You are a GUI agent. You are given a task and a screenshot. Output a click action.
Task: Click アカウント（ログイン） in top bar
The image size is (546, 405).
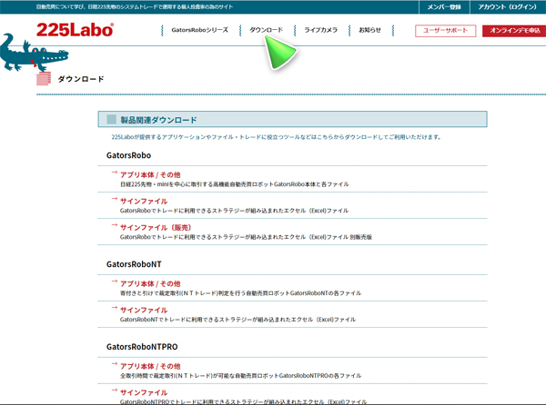pyautogui.click(x=508, y=7)
